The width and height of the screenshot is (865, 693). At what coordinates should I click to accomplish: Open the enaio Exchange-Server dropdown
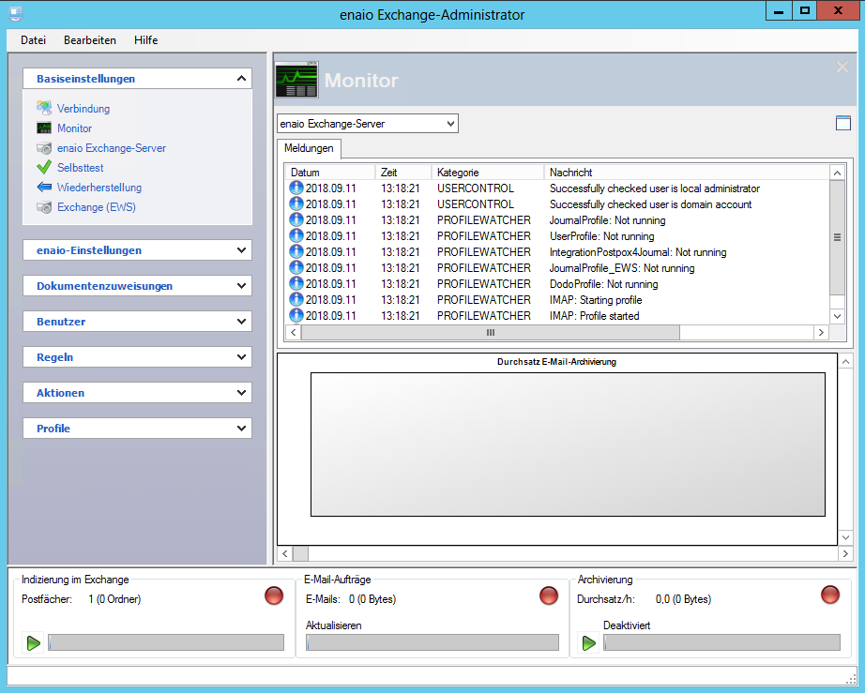pyautogui.click(x=368, y=124)
